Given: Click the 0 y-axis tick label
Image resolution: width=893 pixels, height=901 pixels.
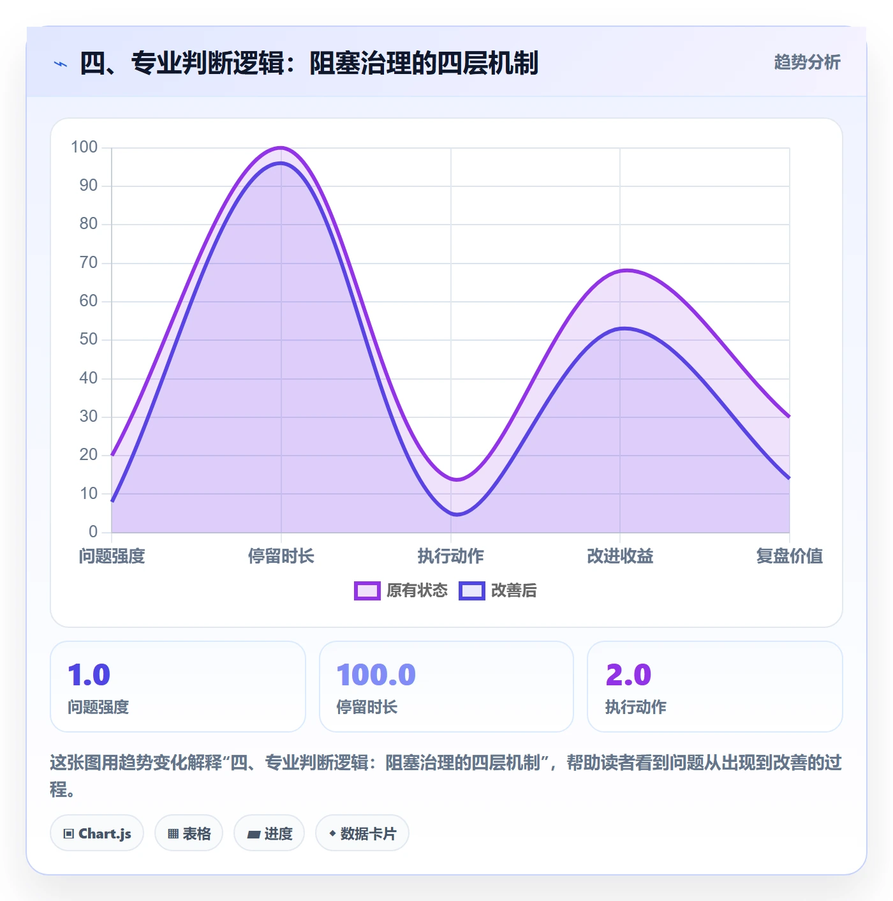Looking at the screenshot, I should [93, 532].
